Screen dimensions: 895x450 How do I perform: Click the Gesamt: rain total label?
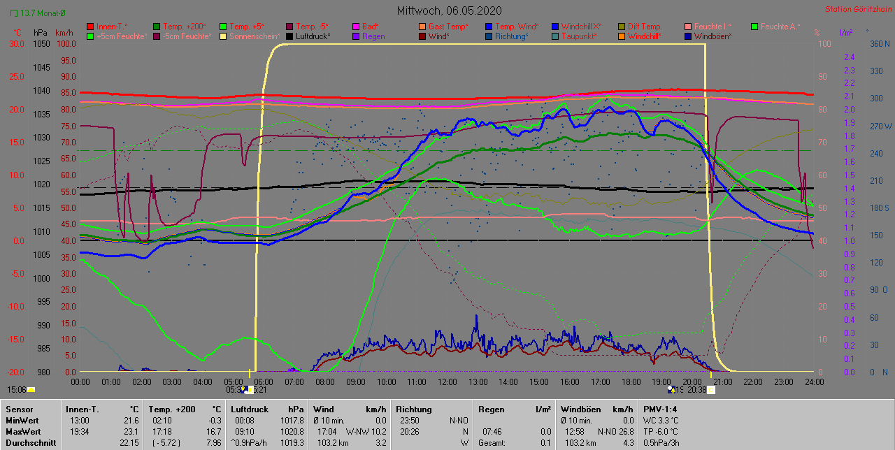[493, 442]
